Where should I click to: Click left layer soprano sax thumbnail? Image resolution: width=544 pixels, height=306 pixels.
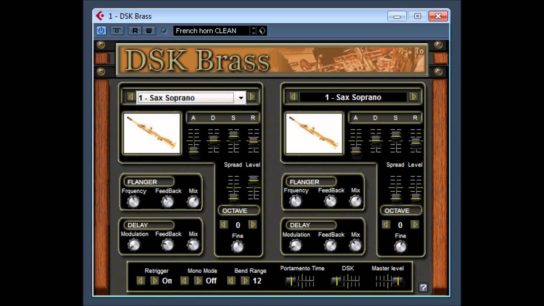tap(152, 133)
